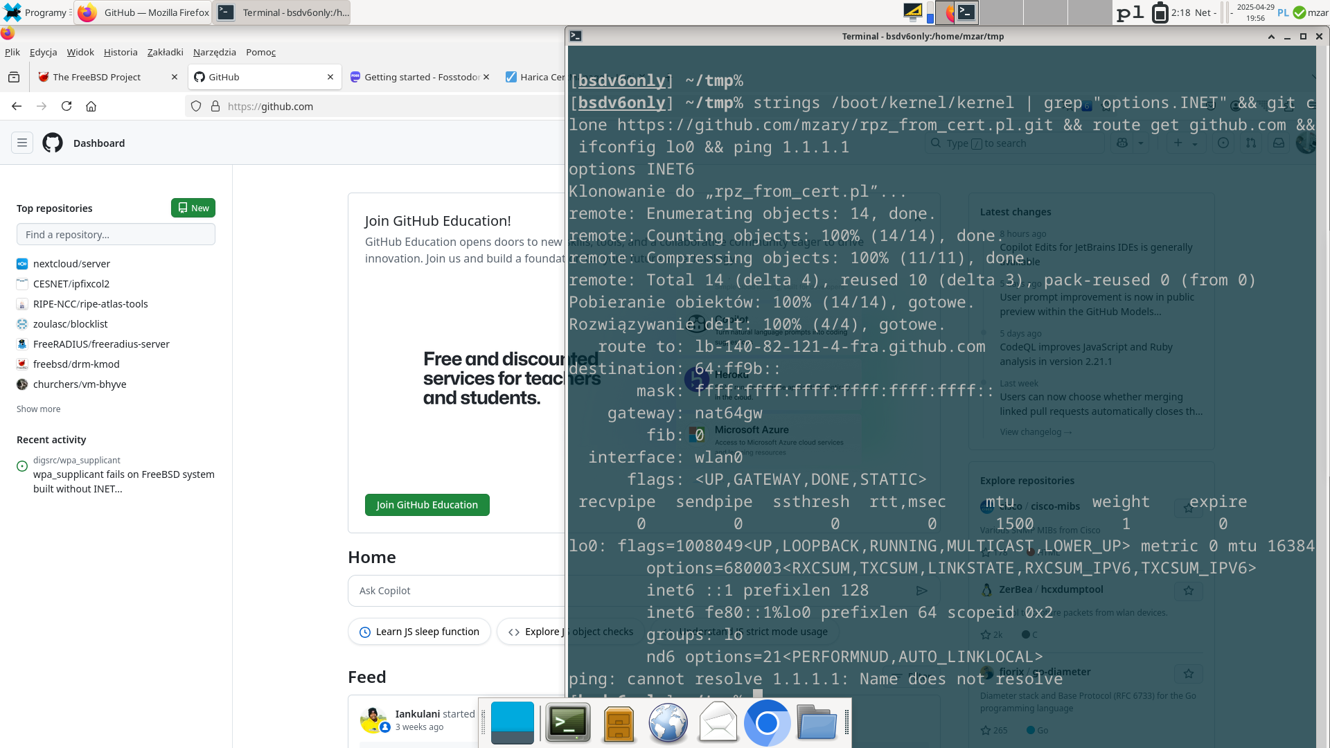Viewport: 1330px width, 748px height.
Task: Open CESNET/ipfixcol2 repository
Action: (x=71, y=284)
